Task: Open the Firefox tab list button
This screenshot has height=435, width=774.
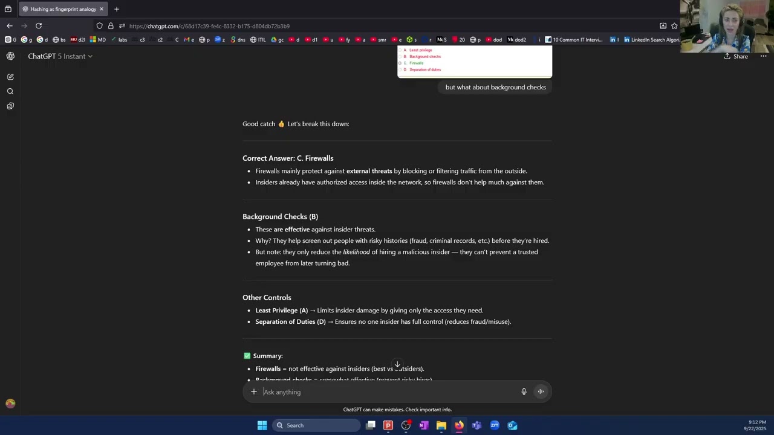Action: pyautogui.click(x=8, y=9)
